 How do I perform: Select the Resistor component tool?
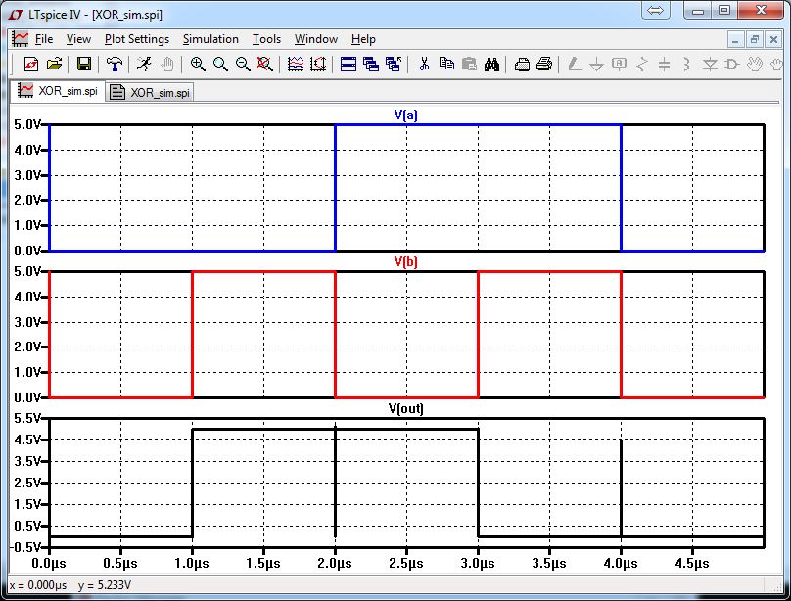click(x=641, y=64)
